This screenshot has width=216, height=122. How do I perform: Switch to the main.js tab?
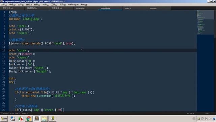[135, 8]
